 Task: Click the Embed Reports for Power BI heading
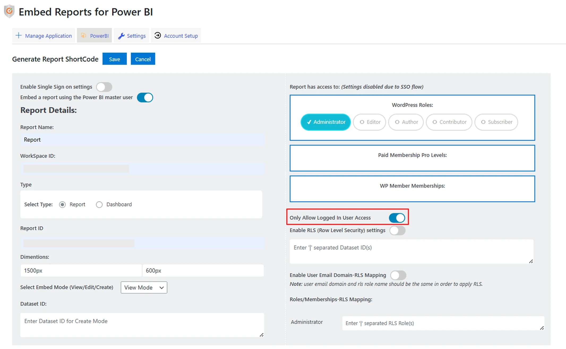coord(86,12)
